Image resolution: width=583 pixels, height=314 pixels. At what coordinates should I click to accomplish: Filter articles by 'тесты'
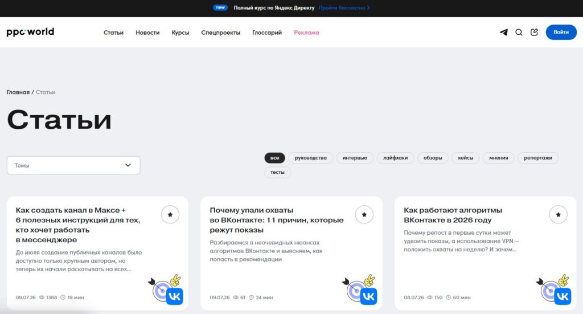(x=277, y=172)
